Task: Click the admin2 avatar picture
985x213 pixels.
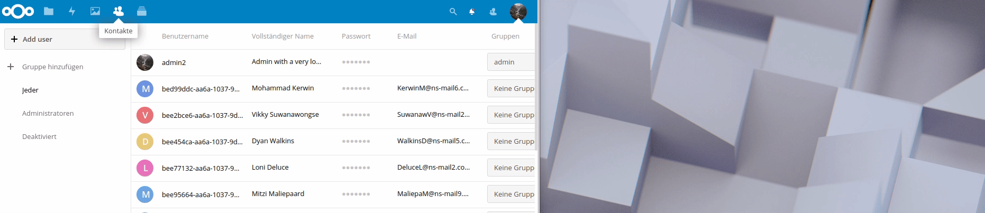Action: click(x=145, y=62)
